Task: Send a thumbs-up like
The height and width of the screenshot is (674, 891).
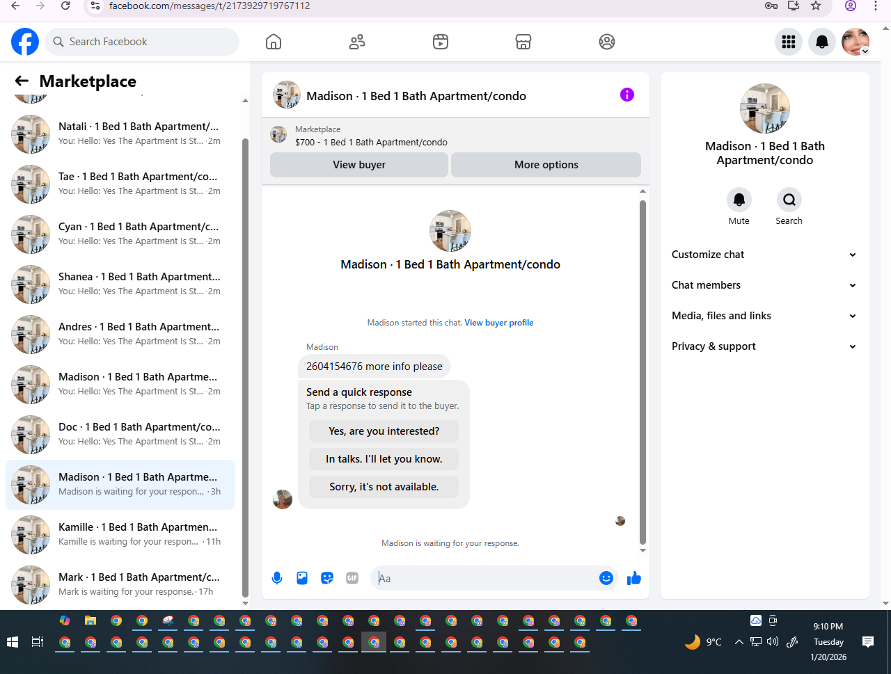Action: [x=634, y=578]
